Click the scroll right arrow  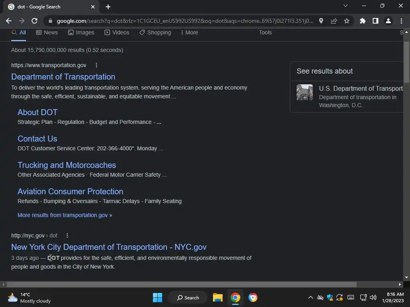[400, 284]
